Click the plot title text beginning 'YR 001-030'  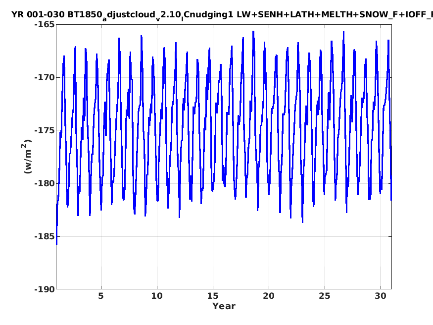pos(222,15)
